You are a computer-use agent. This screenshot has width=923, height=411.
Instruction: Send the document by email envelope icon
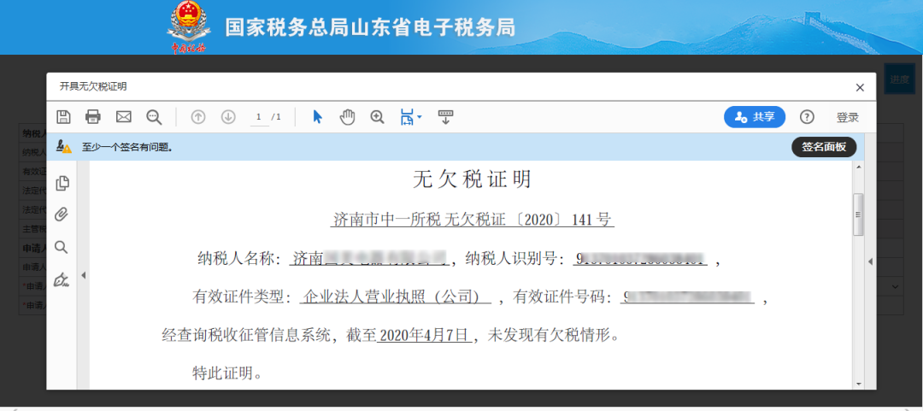point(124,116)
